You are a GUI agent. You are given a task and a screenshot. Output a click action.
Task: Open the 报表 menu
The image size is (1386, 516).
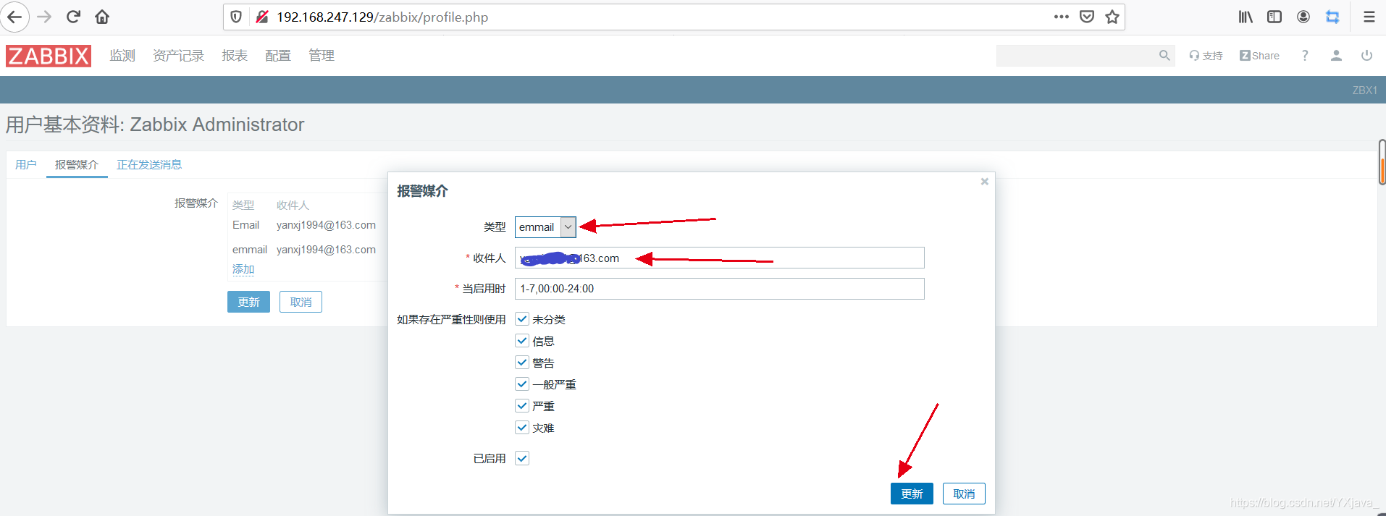point(235,56)
